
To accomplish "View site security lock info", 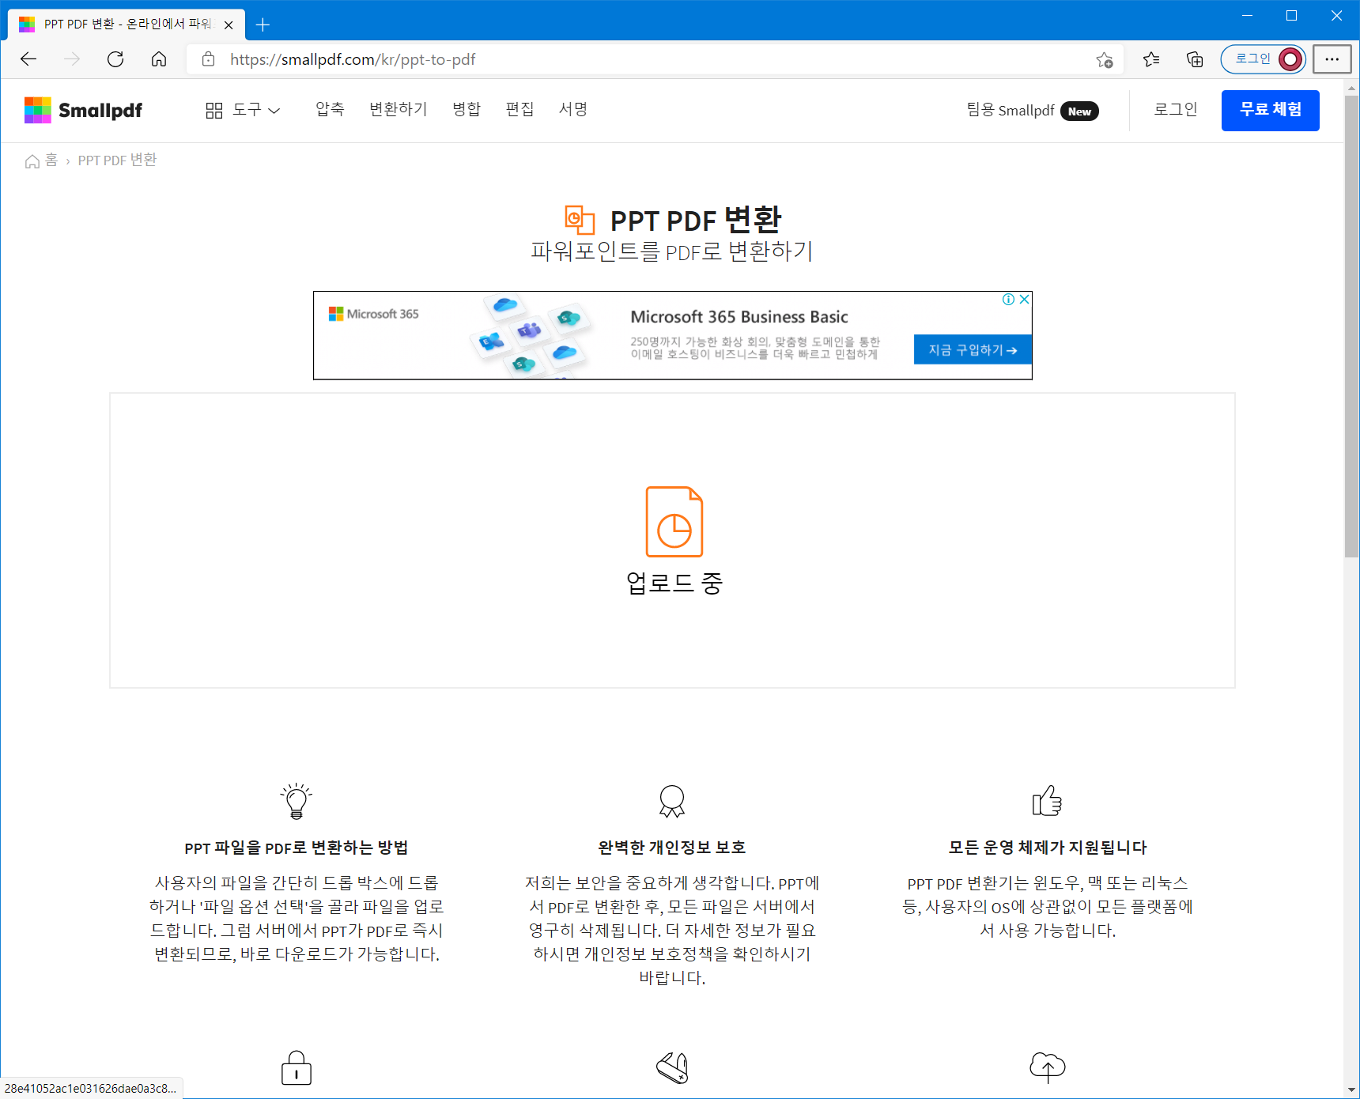I will pyautogui.click(x=209, y=59).
